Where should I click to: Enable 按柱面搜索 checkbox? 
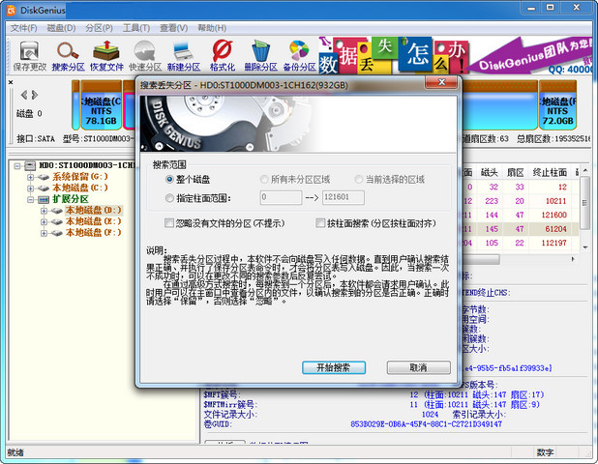click(x=320, y=223)
